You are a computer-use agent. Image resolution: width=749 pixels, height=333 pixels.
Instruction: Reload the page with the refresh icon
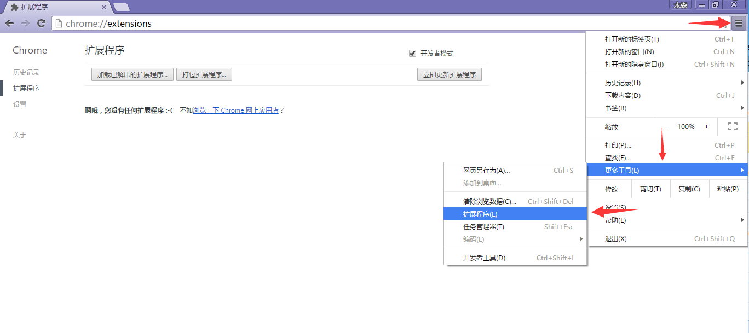click(x=41, y=23)
